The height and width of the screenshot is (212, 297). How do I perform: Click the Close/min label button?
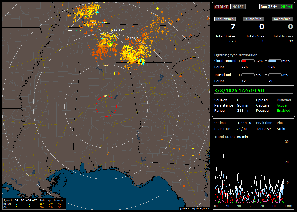point(254,19)
